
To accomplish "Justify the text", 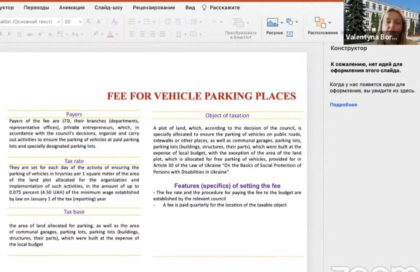I will tap(163, 34).
